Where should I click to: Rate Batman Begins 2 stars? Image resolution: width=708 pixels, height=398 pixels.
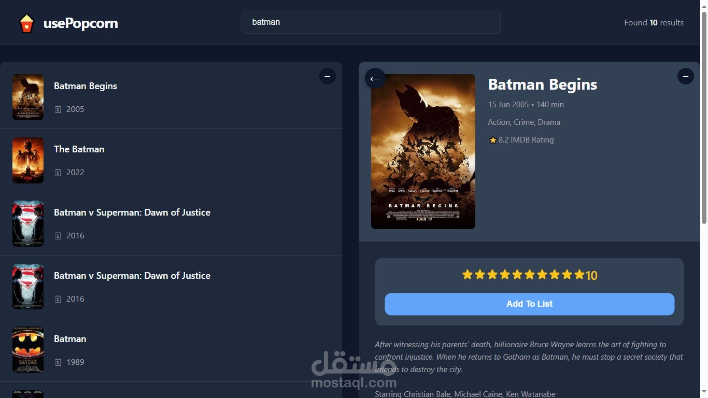pos(480,275)
